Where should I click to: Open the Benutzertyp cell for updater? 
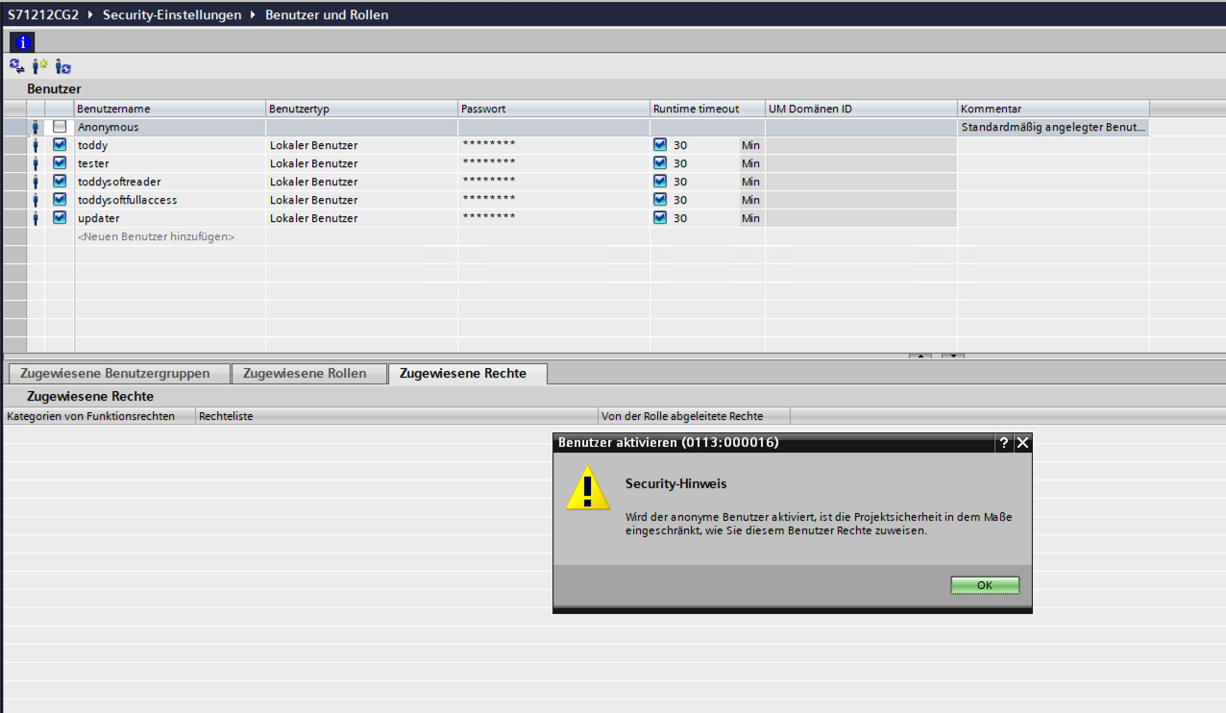361,218
